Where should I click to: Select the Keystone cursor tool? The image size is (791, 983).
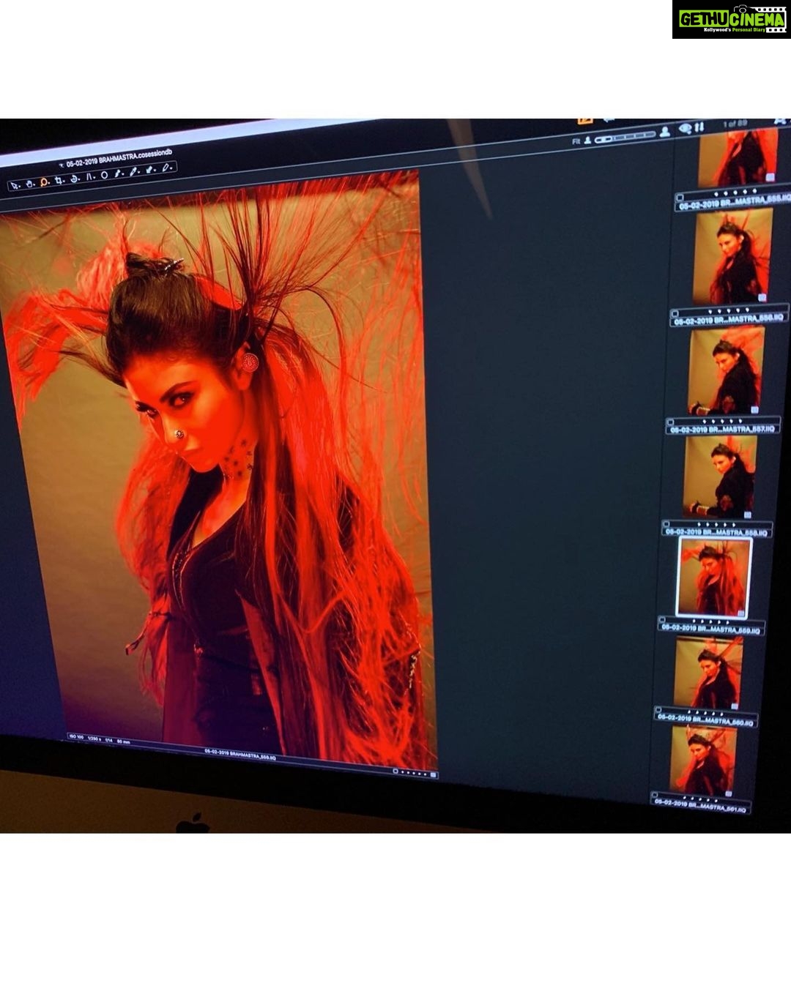[x=90, y=176]
